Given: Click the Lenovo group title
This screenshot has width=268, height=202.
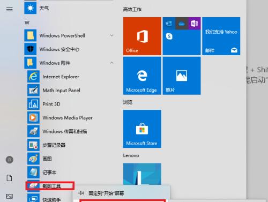Looking at the screenshot, I should coord(131,155).
